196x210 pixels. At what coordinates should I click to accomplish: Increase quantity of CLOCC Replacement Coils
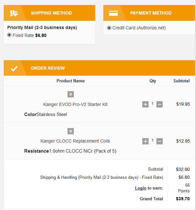coord(145,141)
